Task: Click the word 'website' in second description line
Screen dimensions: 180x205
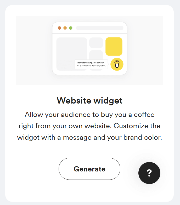Action: (x=98, y=126)
